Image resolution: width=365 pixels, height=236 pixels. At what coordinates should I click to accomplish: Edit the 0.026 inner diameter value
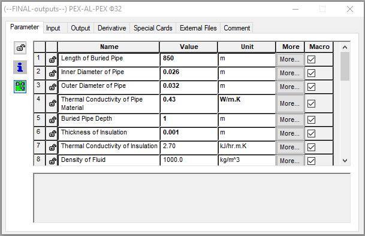tap(189, 73)
